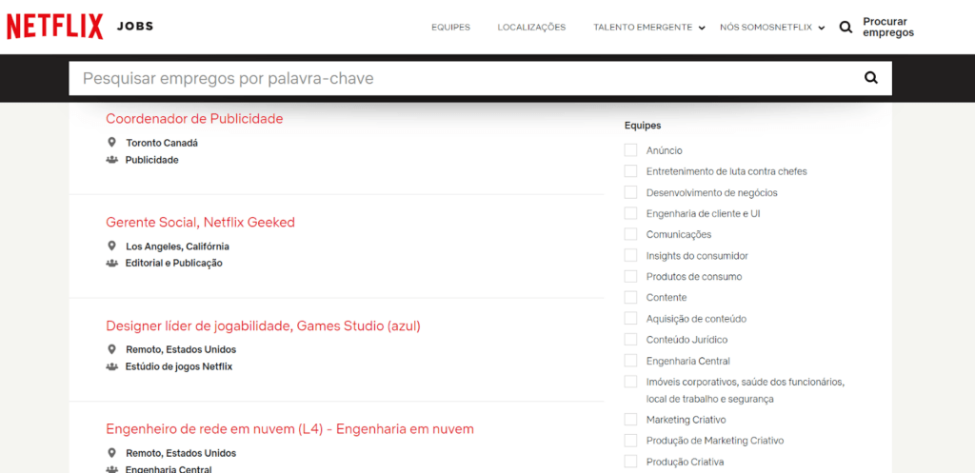
Task: Open the Localizações menu item
Action: click(531, 28)
